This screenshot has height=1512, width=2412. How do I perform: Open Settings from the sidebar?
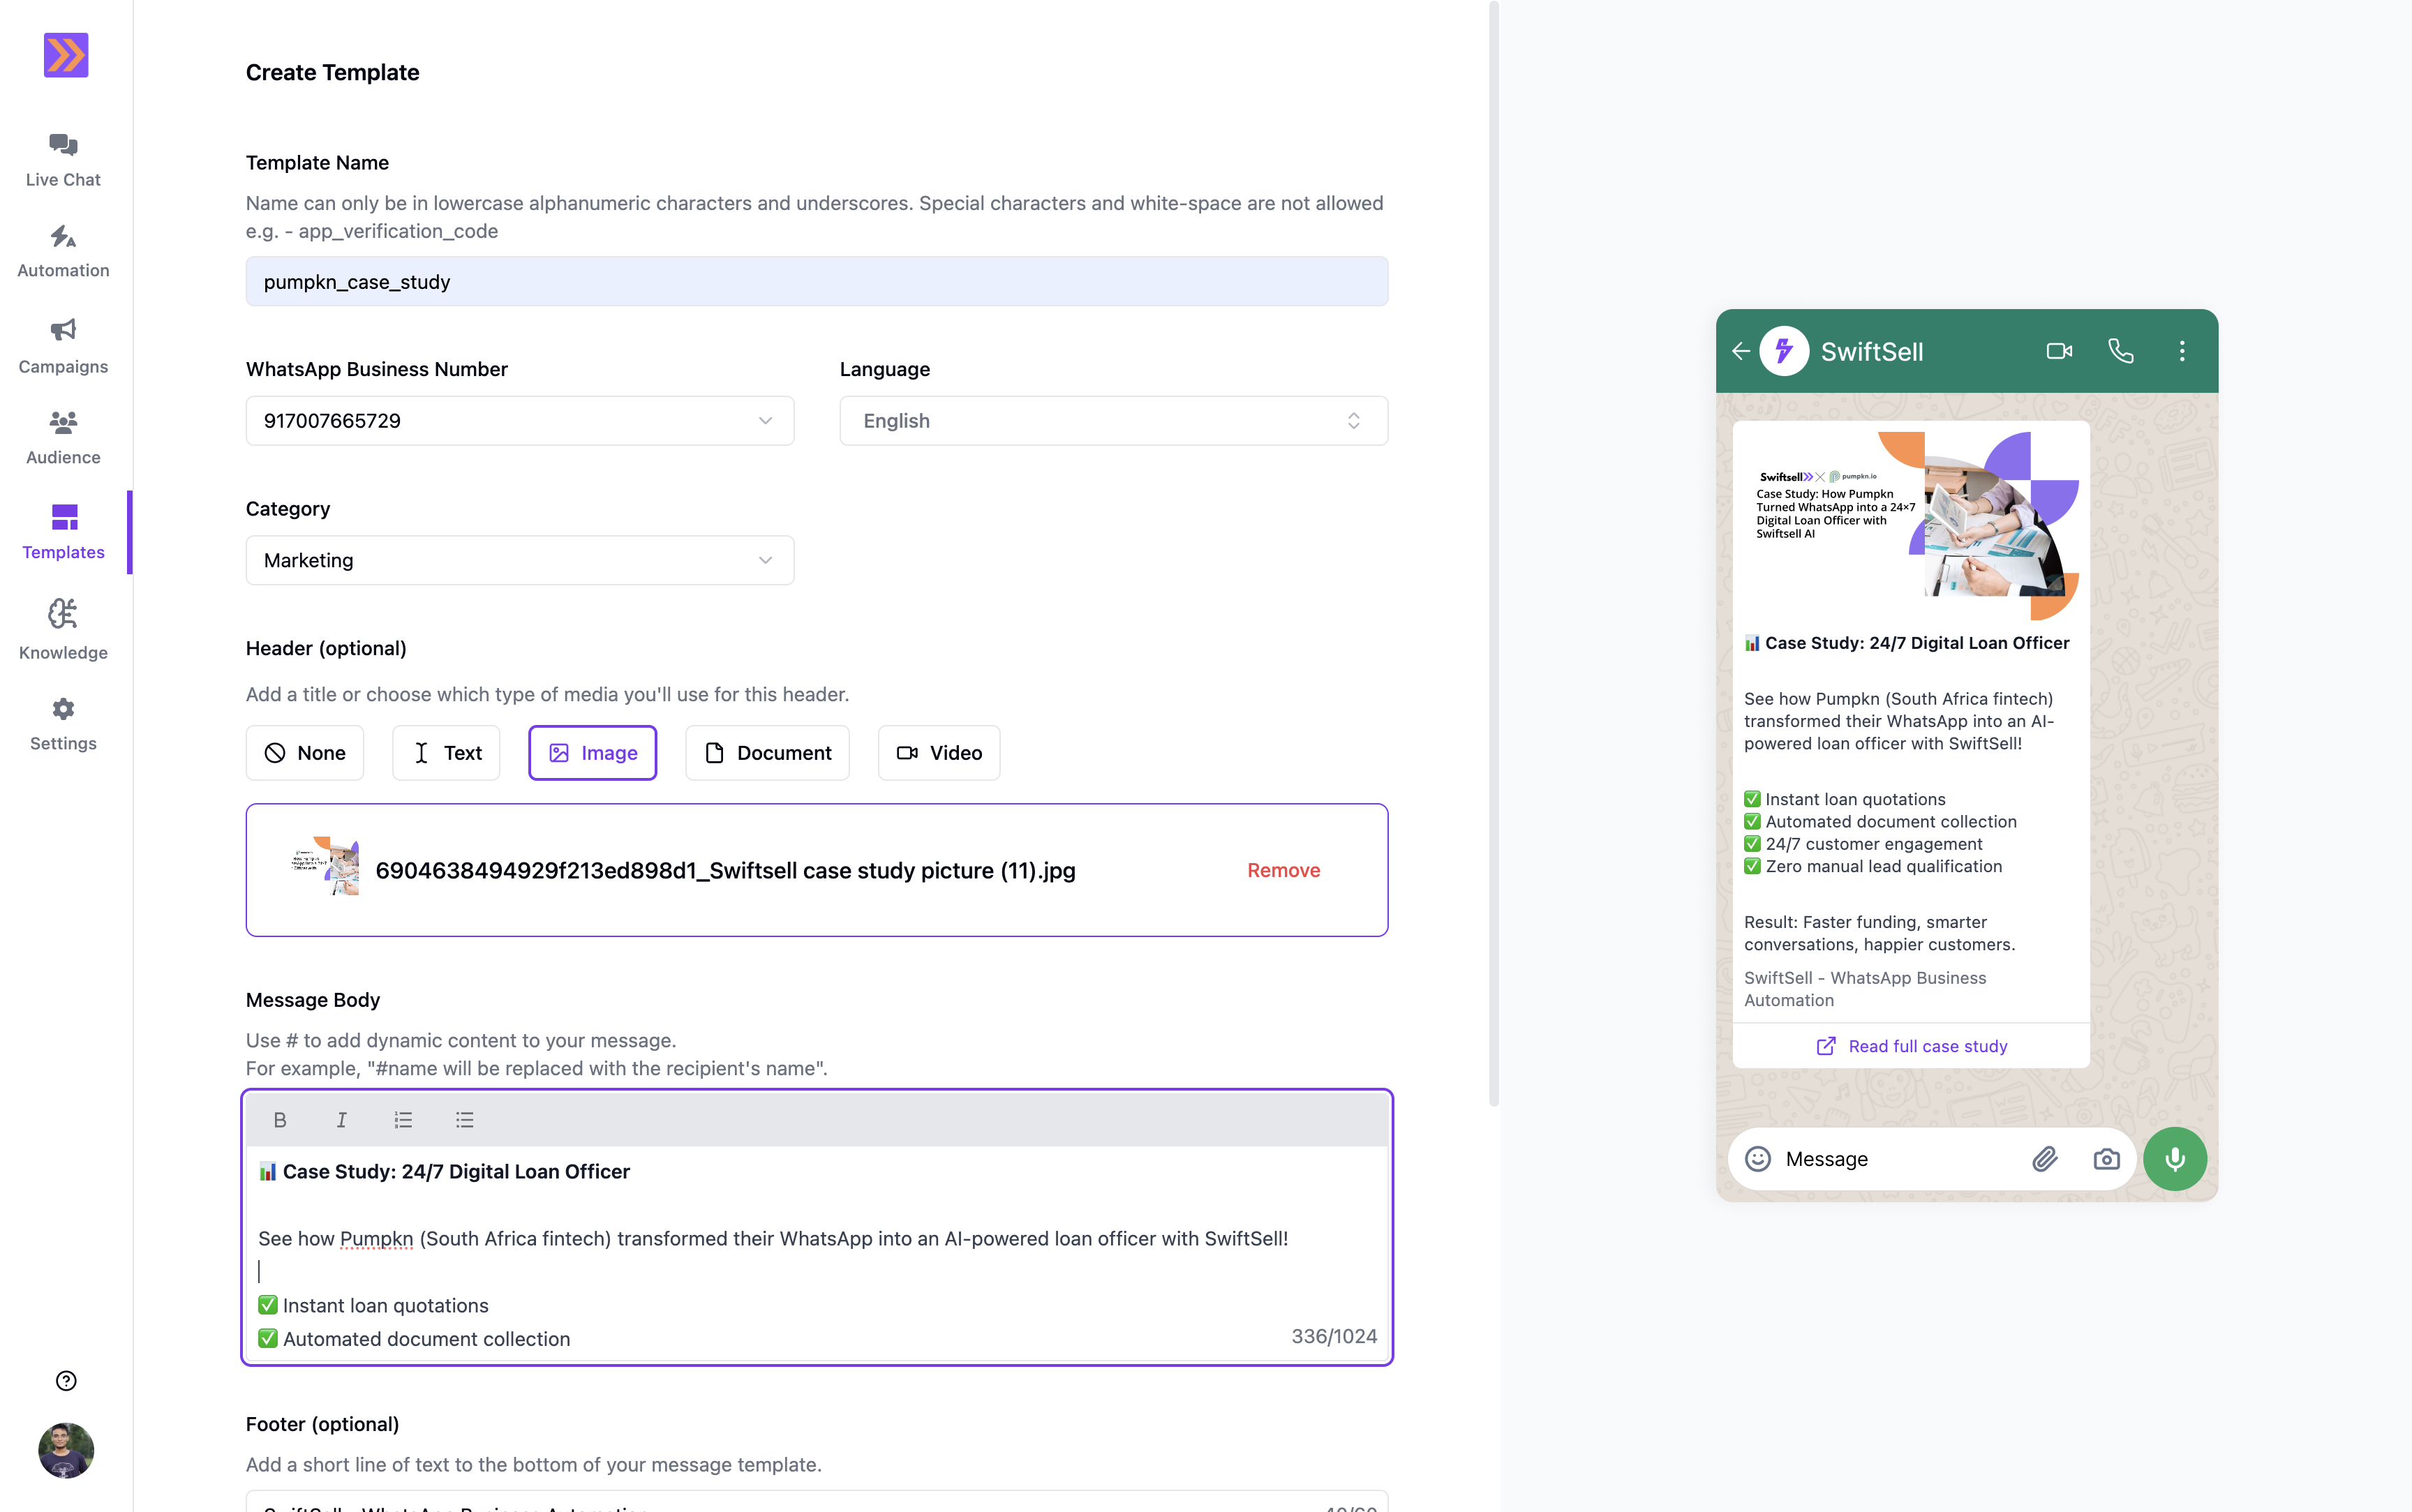[62, 723]
